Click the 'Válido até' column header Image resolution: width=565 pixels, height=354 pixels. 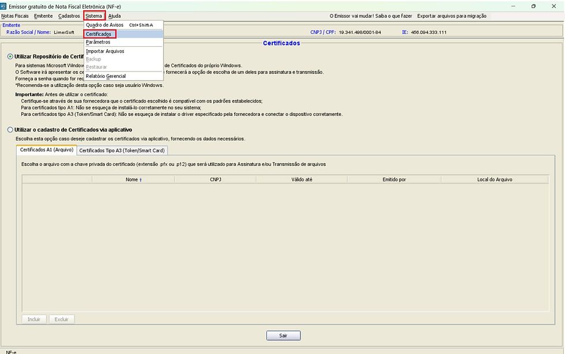pyautogui.click(x=302, y=179)
